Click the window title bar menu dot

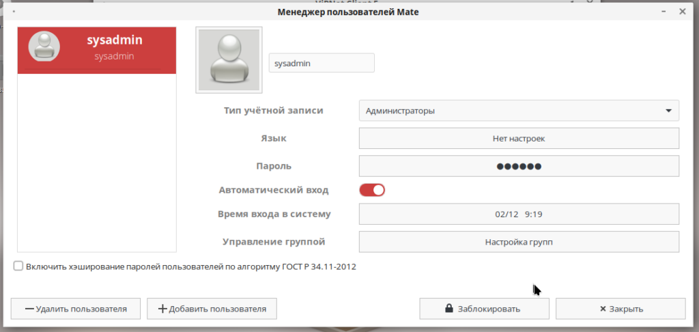[x=14, y=12]
